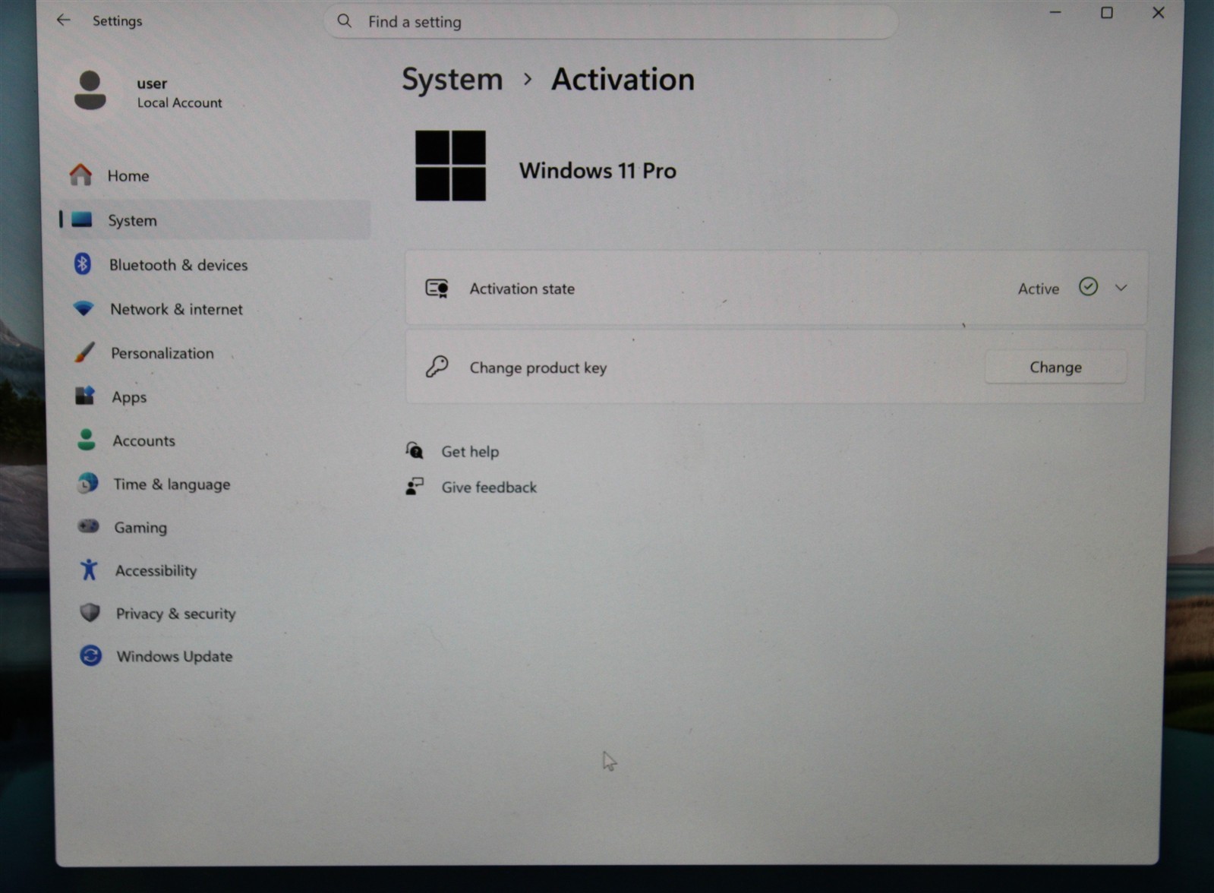Minimize the Settings window
The height and width of the screenshot is (893, 1214).
(1055, 13)
